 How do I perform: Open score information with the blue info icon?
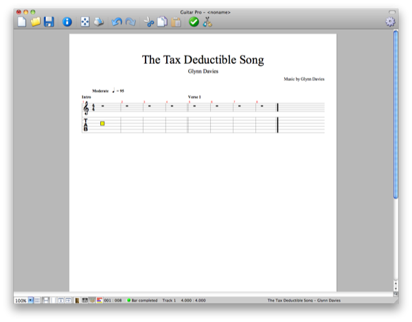point(67,23)
